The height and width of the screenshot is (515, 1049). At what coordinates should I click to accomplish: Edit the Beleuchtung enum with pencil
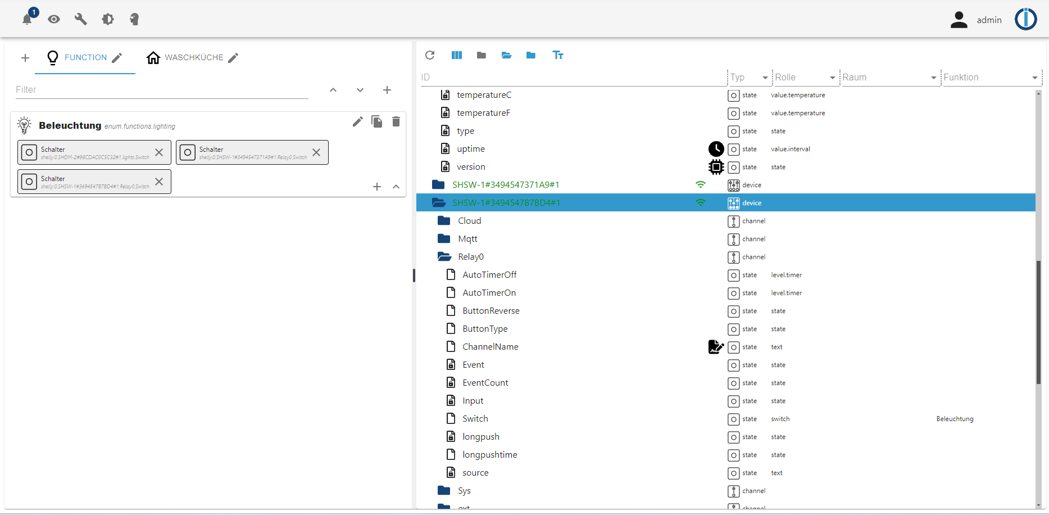358,121
